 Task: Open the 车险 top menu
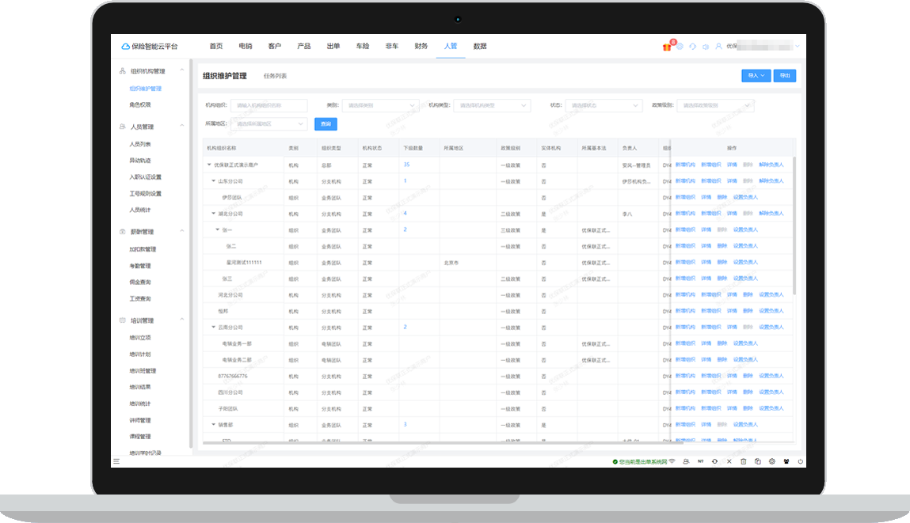[363, 47]
